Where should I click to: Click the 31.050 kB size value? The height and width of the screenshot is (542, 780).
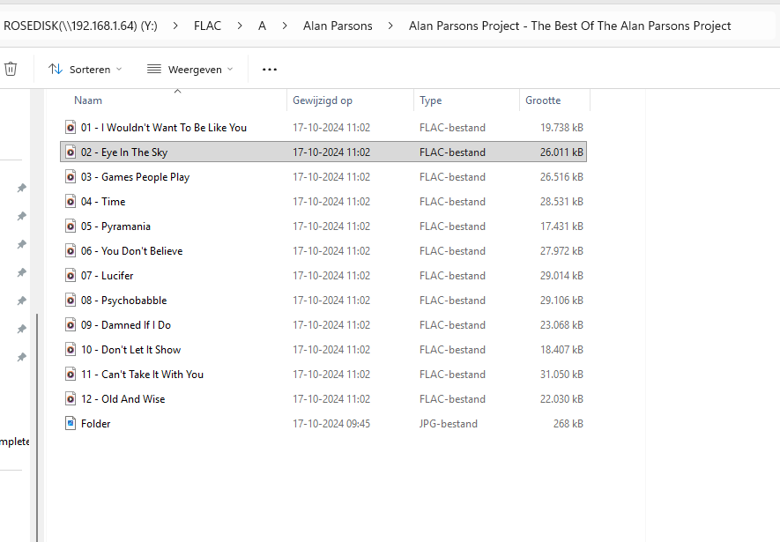561,375
